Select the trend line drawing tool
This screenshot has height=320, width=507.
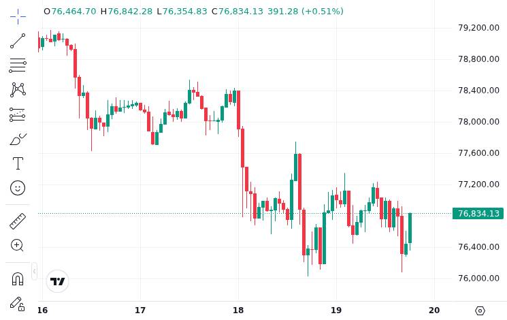point(18,41)
